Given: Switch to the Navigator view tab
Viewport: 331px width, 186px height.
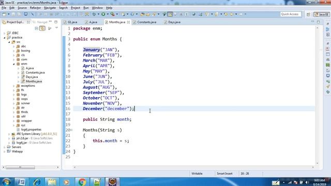Looking at the screenshot, I should [x=40, y=22].
